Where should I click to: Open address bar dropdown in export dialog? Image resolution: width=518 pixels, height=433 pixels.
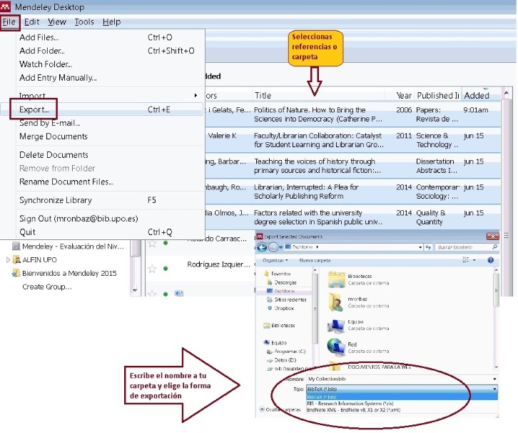(420, 247)
